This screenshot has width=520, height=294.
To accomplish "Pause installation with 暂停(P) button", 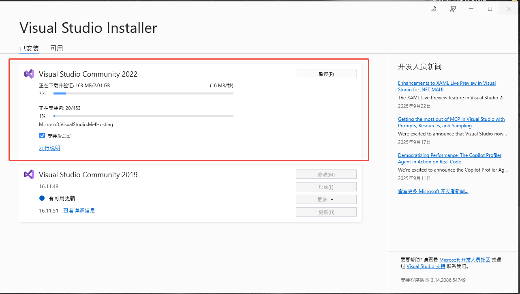I will pyautogui.click(x=326, y=74).
